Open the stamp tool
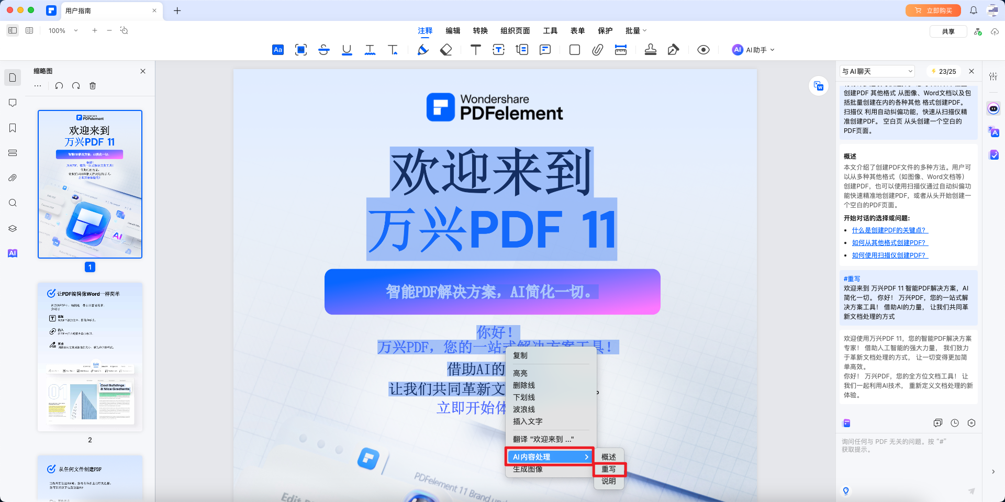Screen dimensions: 1005x502 point(651,50)
